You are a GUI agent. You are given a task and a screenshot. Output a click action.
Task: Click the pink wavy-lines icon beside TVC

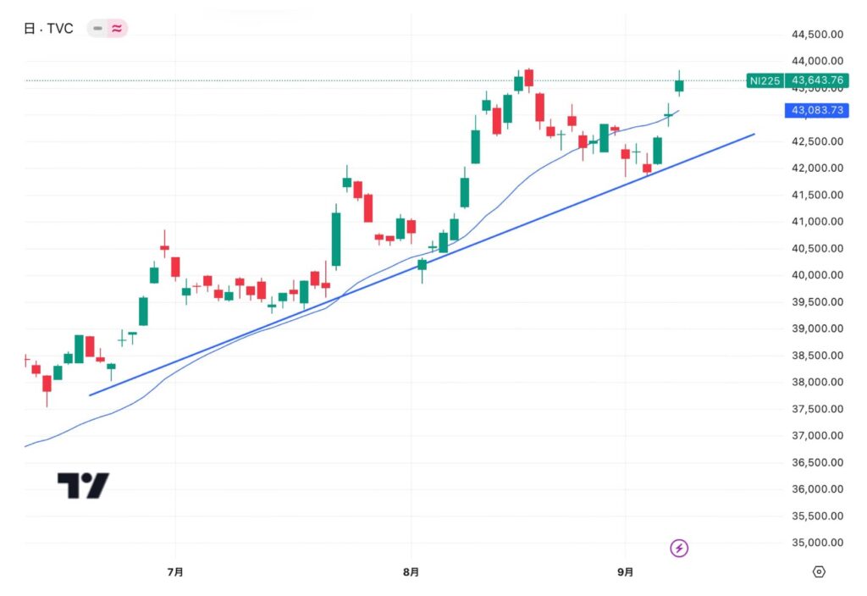117,28
